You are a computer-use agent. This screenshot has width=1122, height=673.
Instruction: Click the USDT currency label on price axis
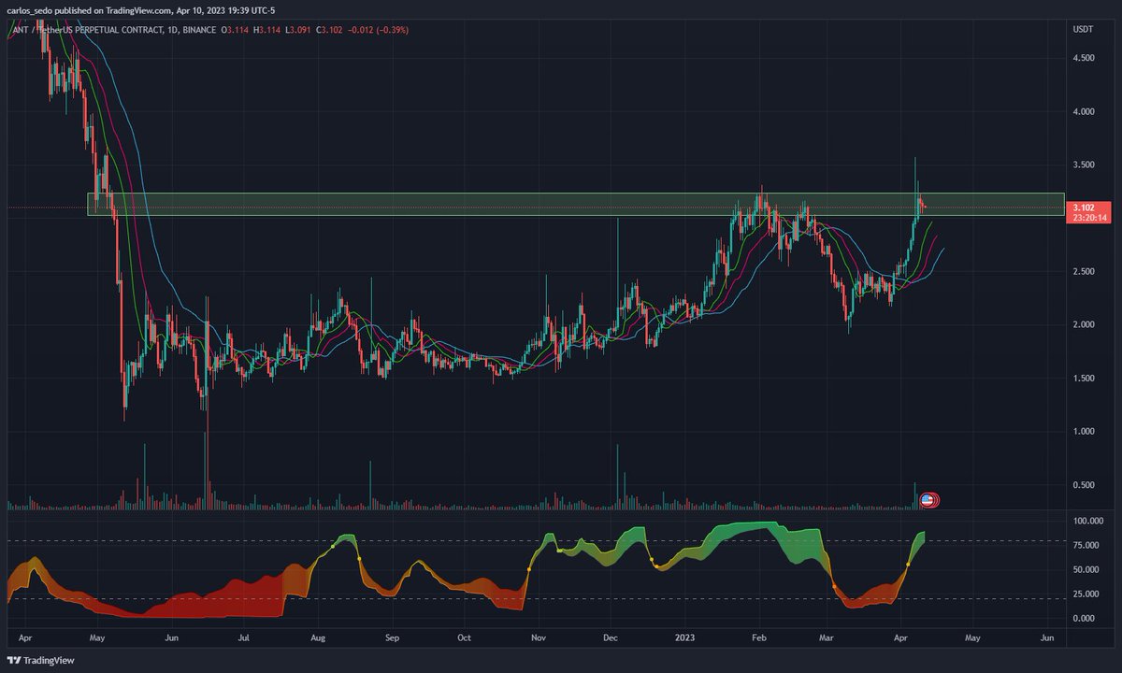click(x=1083, y=30)
